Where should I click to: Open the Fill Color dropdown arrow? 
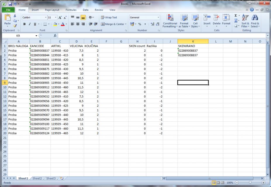point(59,24)
